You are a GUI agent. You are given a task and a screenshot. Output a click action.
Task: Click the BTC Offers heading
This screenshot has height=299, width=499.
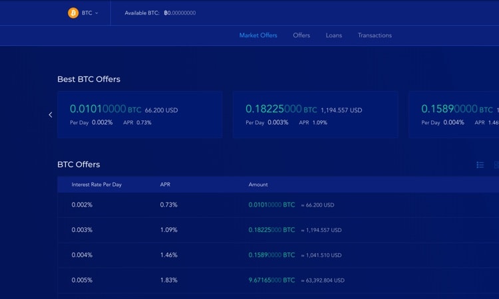coord(79,165)
